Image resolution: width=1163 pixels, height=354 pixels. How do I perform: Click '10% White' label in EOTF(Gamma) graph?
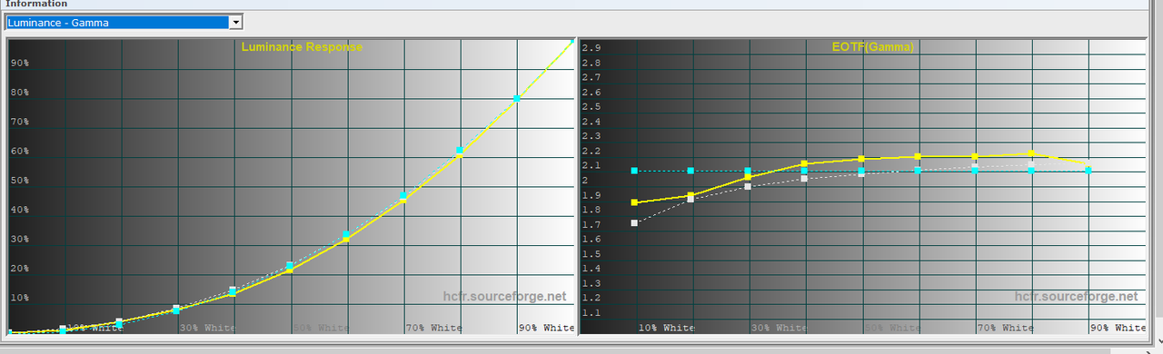666,328
